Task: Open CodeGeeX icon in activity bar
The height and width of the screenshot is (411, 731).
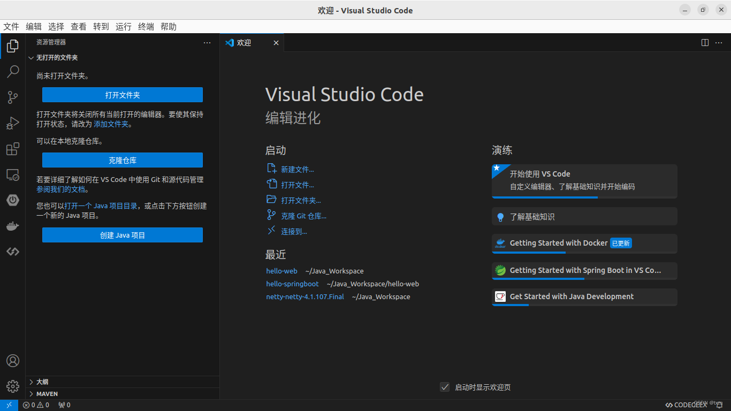Action: point(13,252)
